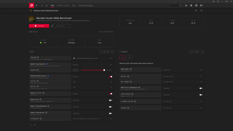This screenshot has height=131, width=233.
Task: Open help icon for Radeon anti-lag row
Action: click(x=43, y=93)
